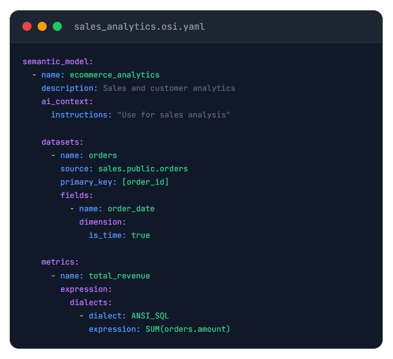Click the dialect: key
This screenshot has height=359, width=393.
(107, 316)
